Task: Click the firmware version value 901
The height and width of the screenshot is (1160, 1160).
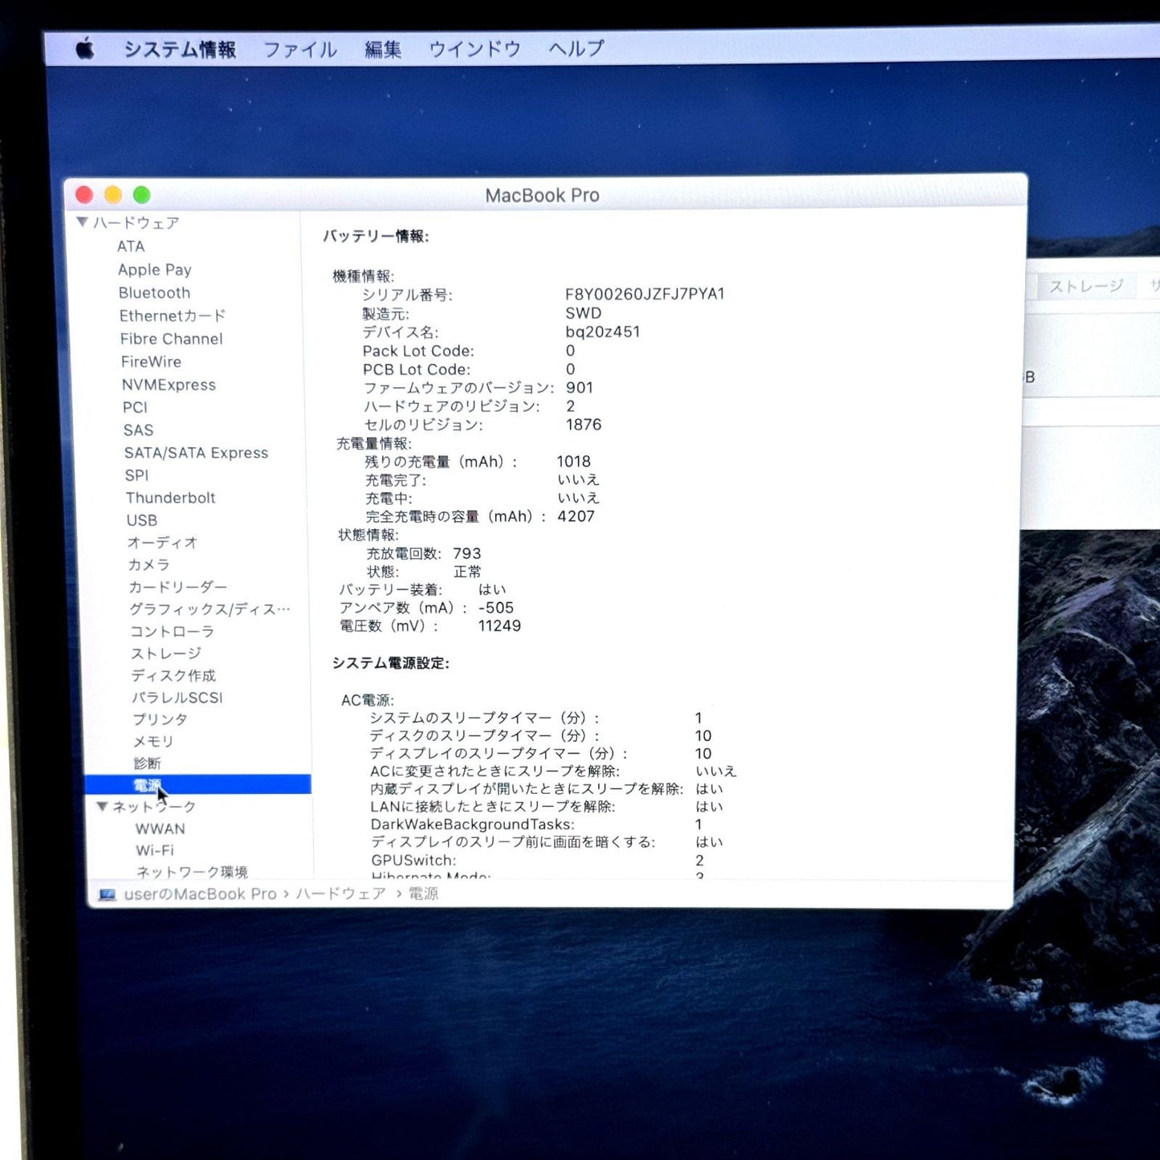Action: (580, 388)
